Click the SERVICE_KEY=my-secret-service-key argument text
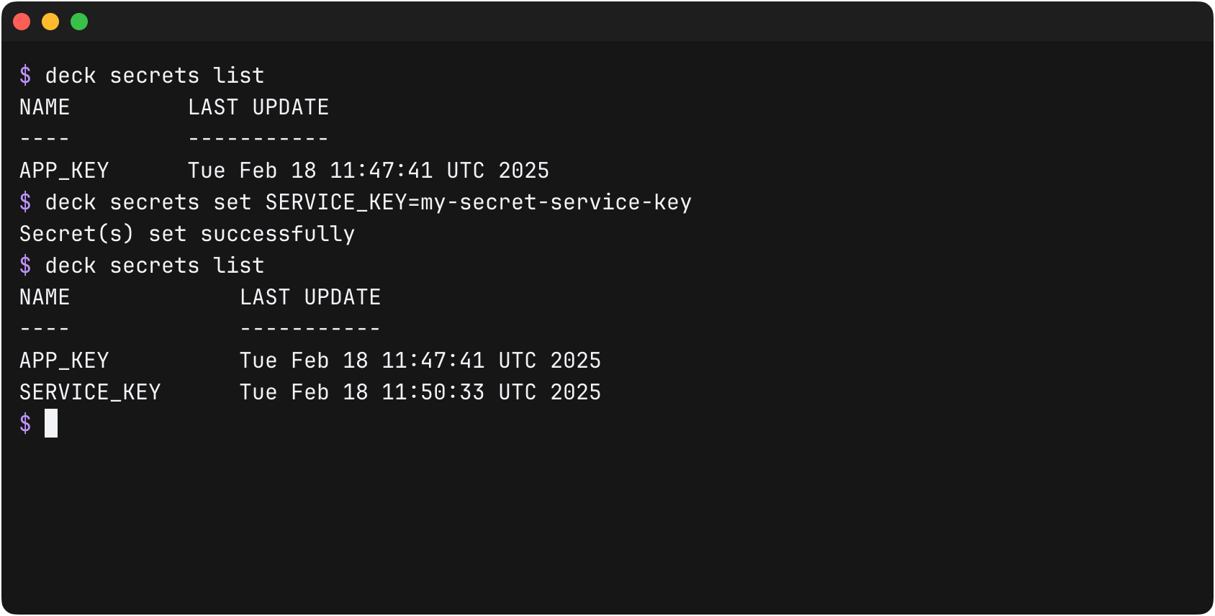 (x=478, y=202)
